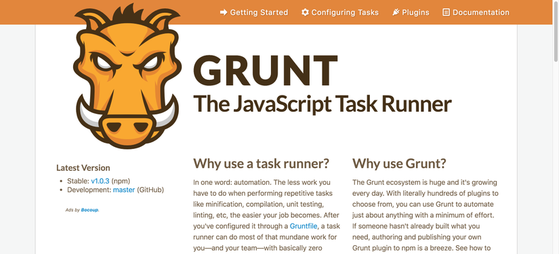This screenshot has height=254, width=559.
Task: Open the v1.0.3 stable version link
Action: coord(100,181)
